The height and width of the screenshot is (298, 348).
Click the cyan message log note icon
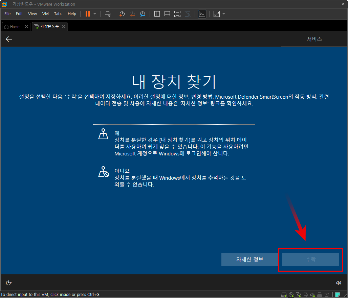click(338, 295)
